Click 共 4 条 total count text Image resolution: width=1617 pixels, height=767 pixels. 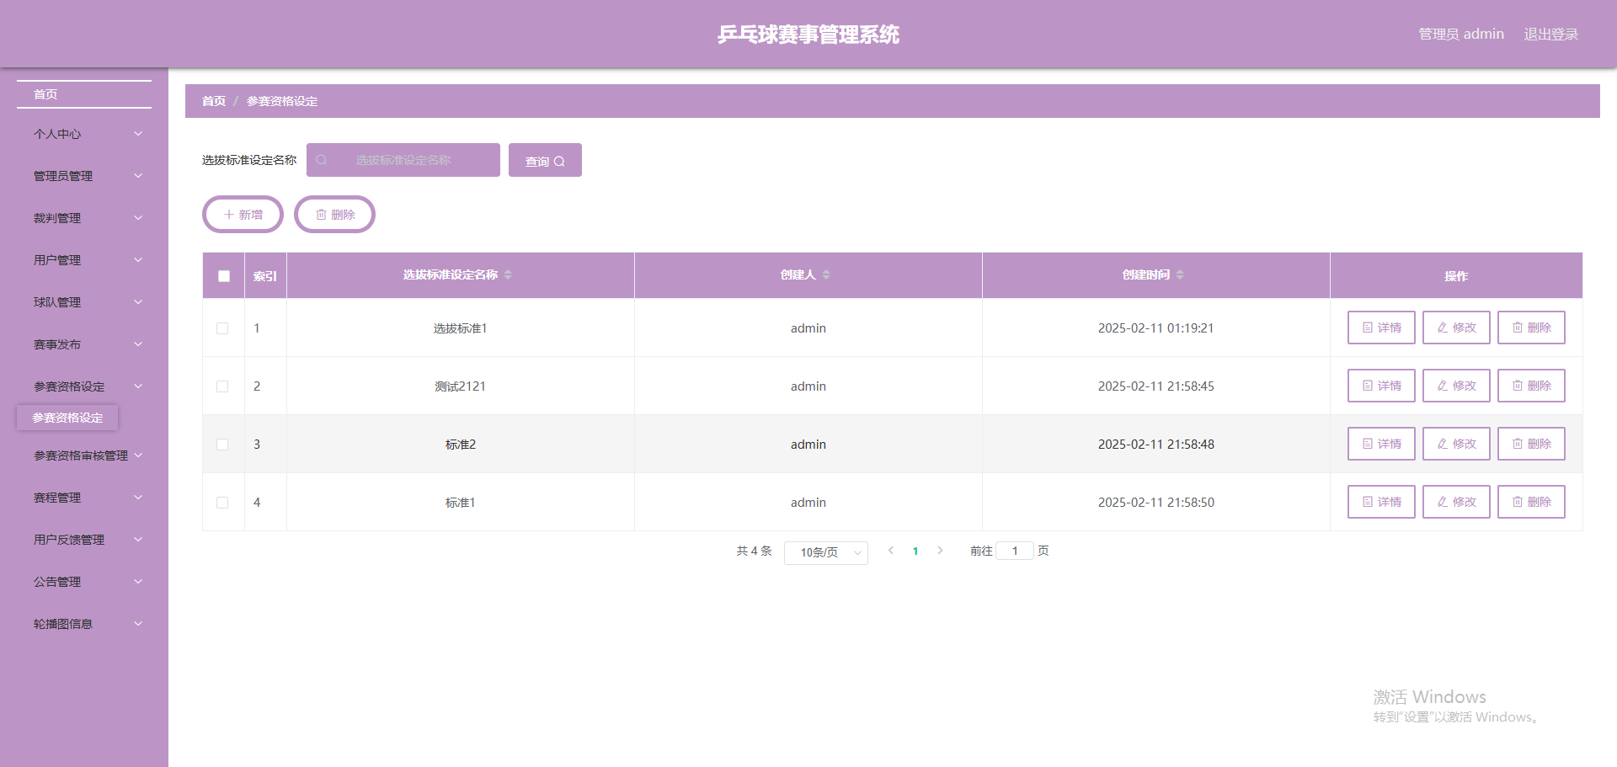point(754,551)
